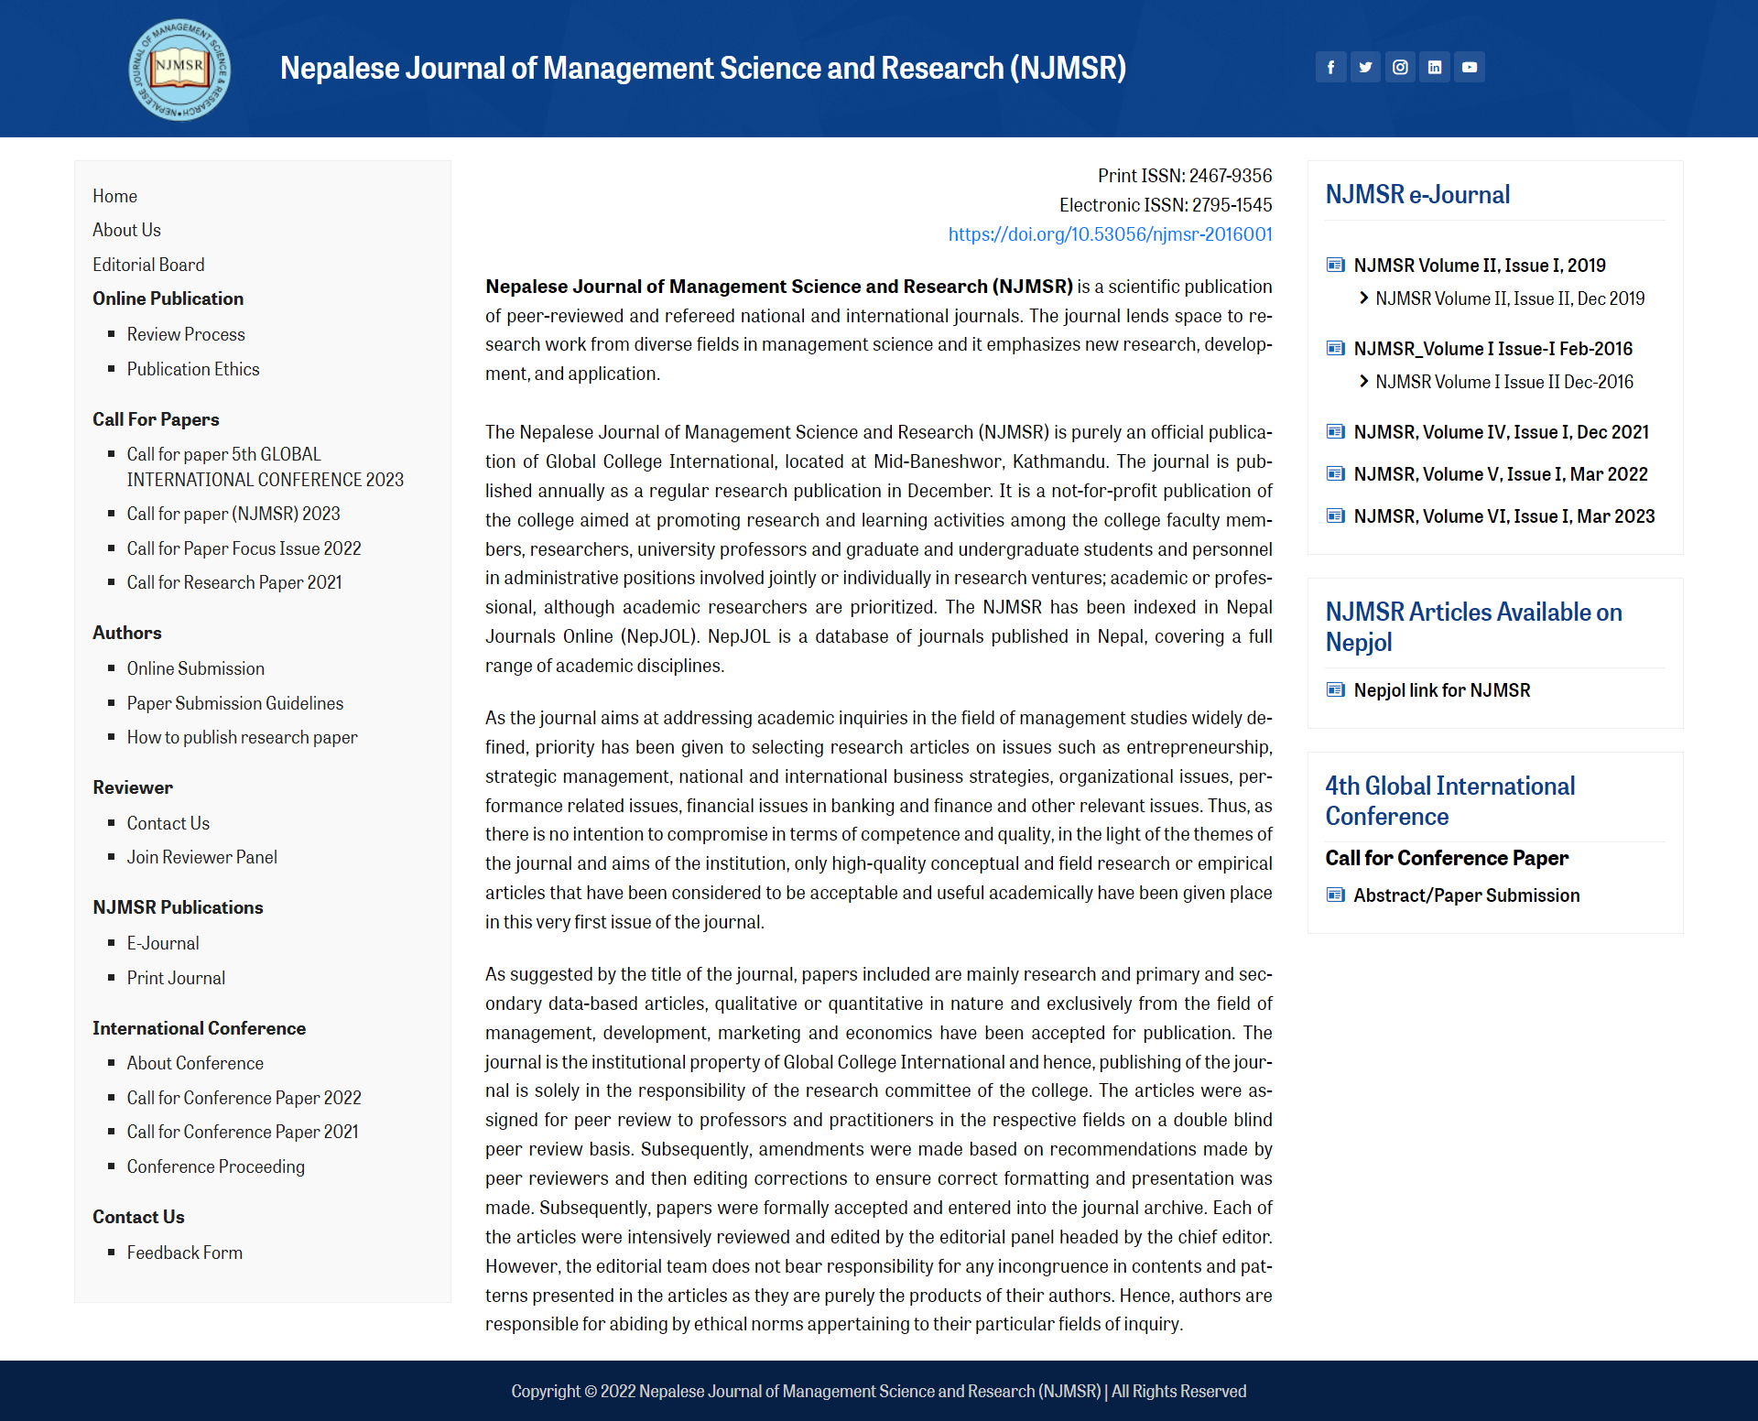Open Call for paper (NJMSR) 2023
1758x1421 pixels.
point(233,514)
